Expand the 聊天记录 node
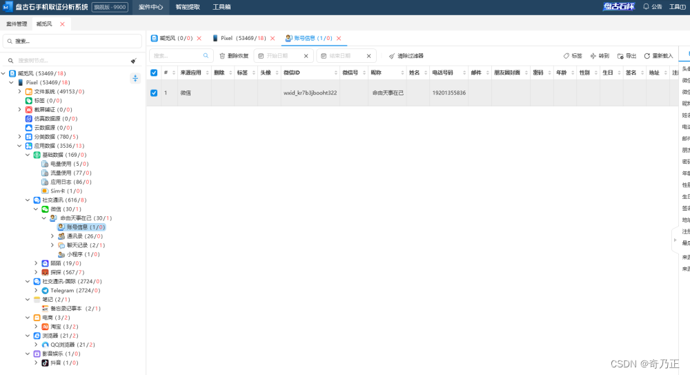The image size is (690, 375). (52, 245)
